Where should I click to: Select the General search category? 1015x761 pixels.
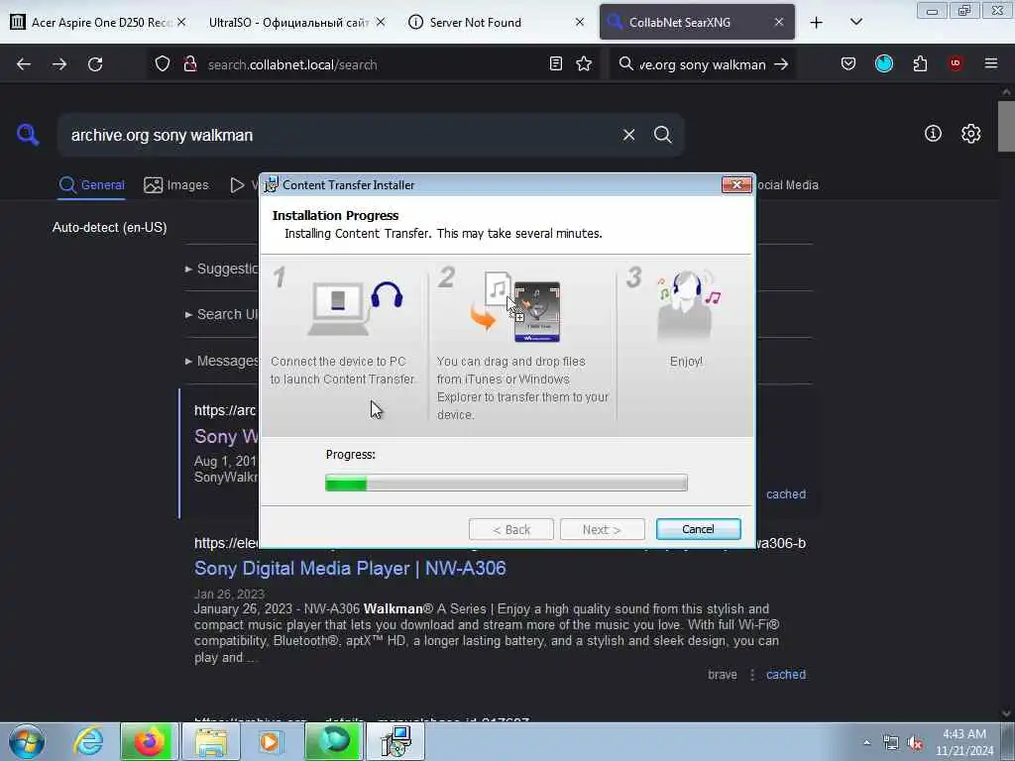(x=91, y=185)
